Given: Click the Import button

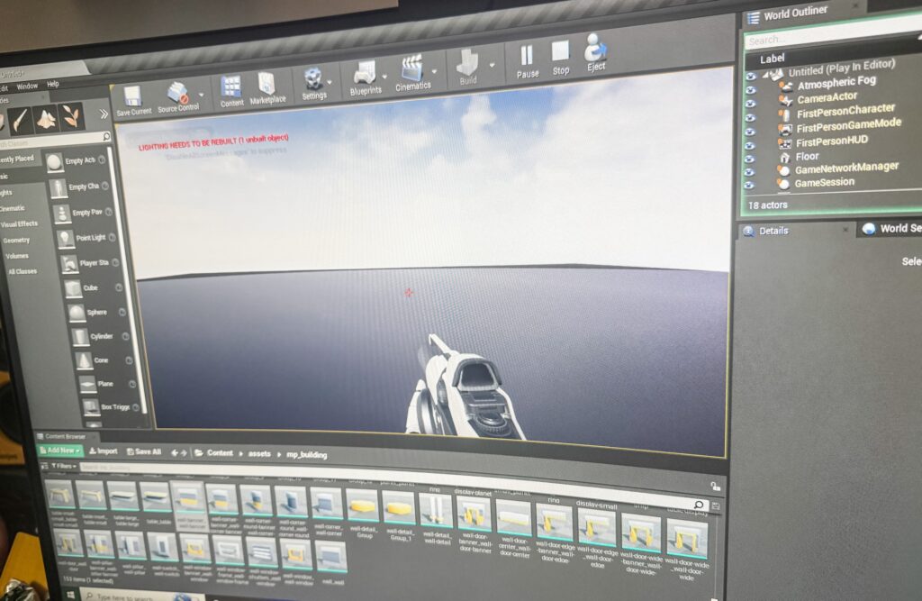Looking at the screenshot, I should 104,451.
